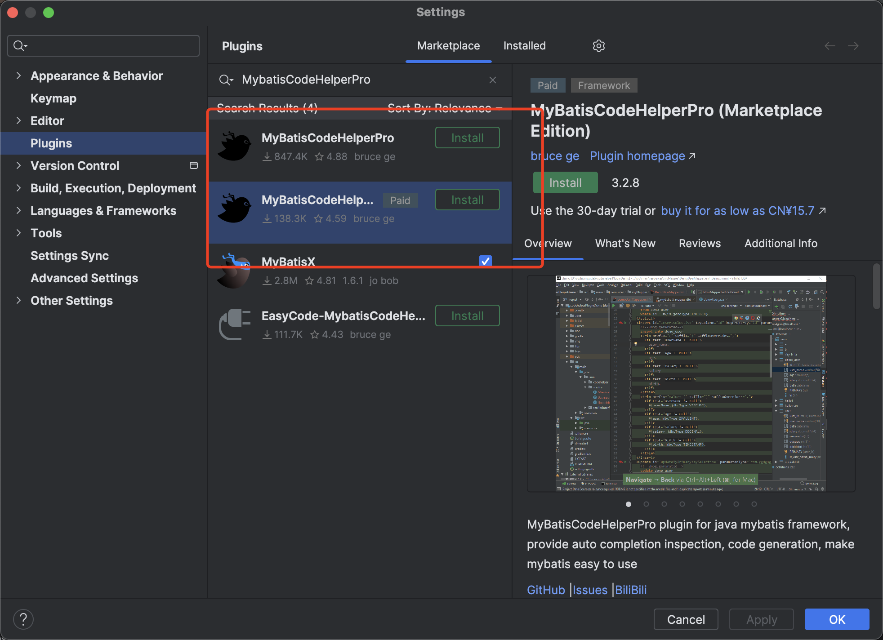Open the Plugin homepage link
The width and height of the screenshot is (883, 640).
tap(637, 156)
